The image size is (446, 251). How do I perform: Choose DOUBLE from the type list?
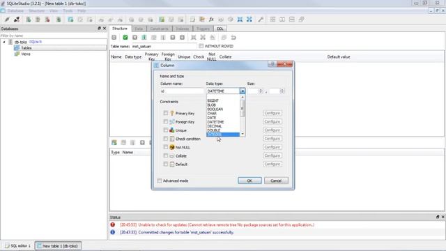click(223, 130)
